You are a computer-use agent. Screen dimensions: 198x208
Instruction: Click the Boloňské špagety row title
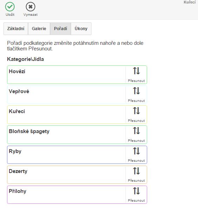pos(29,131)
